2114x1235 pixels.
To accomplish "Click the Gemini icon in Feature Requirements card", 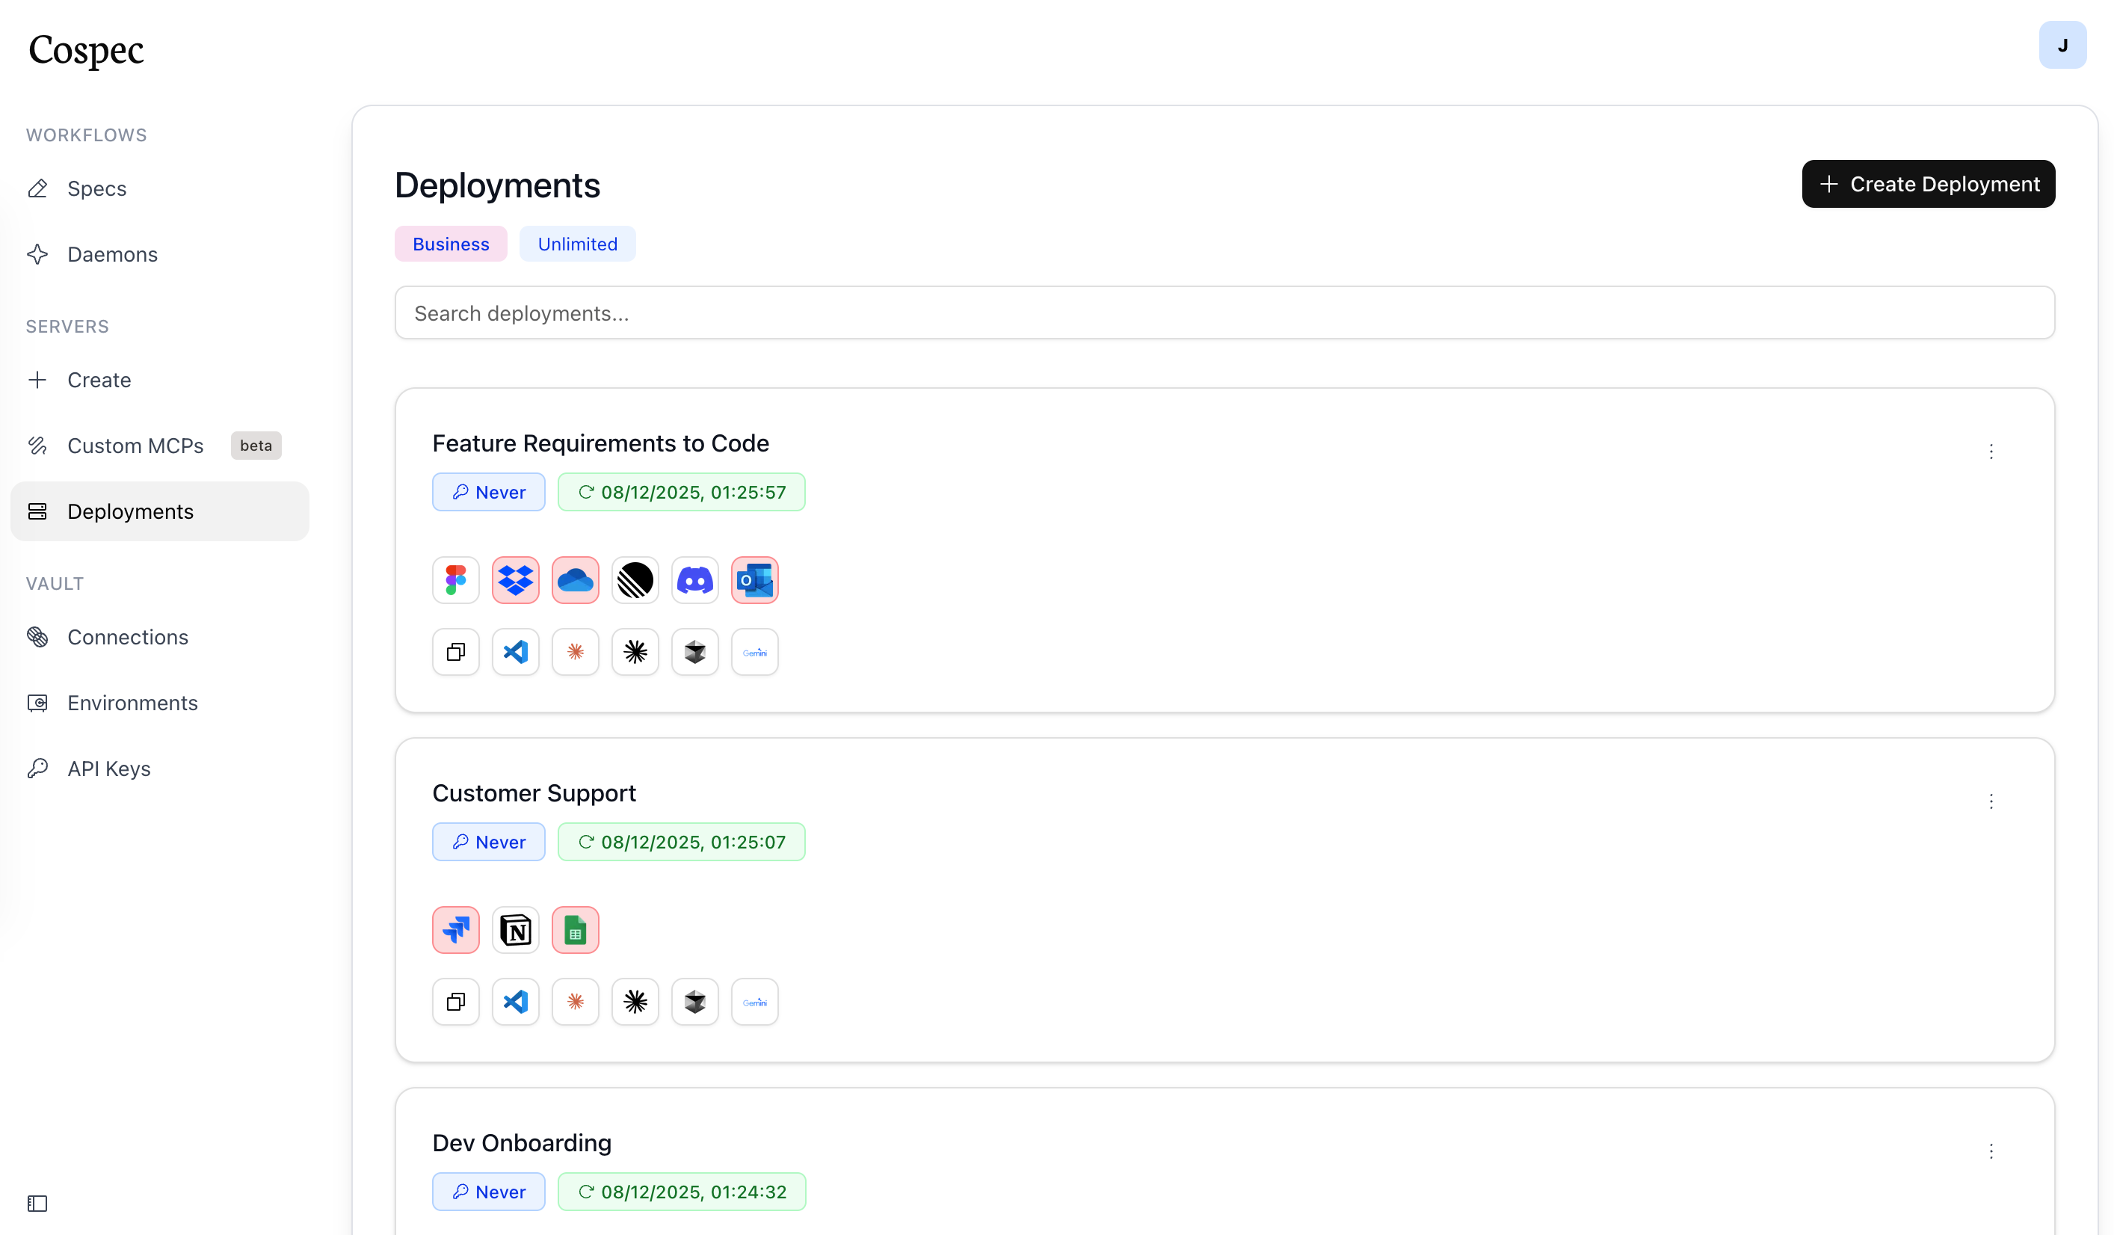I will pos(755,652).
